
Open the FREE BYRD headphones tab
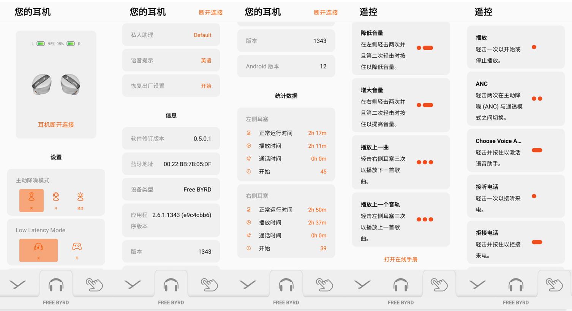55,284
